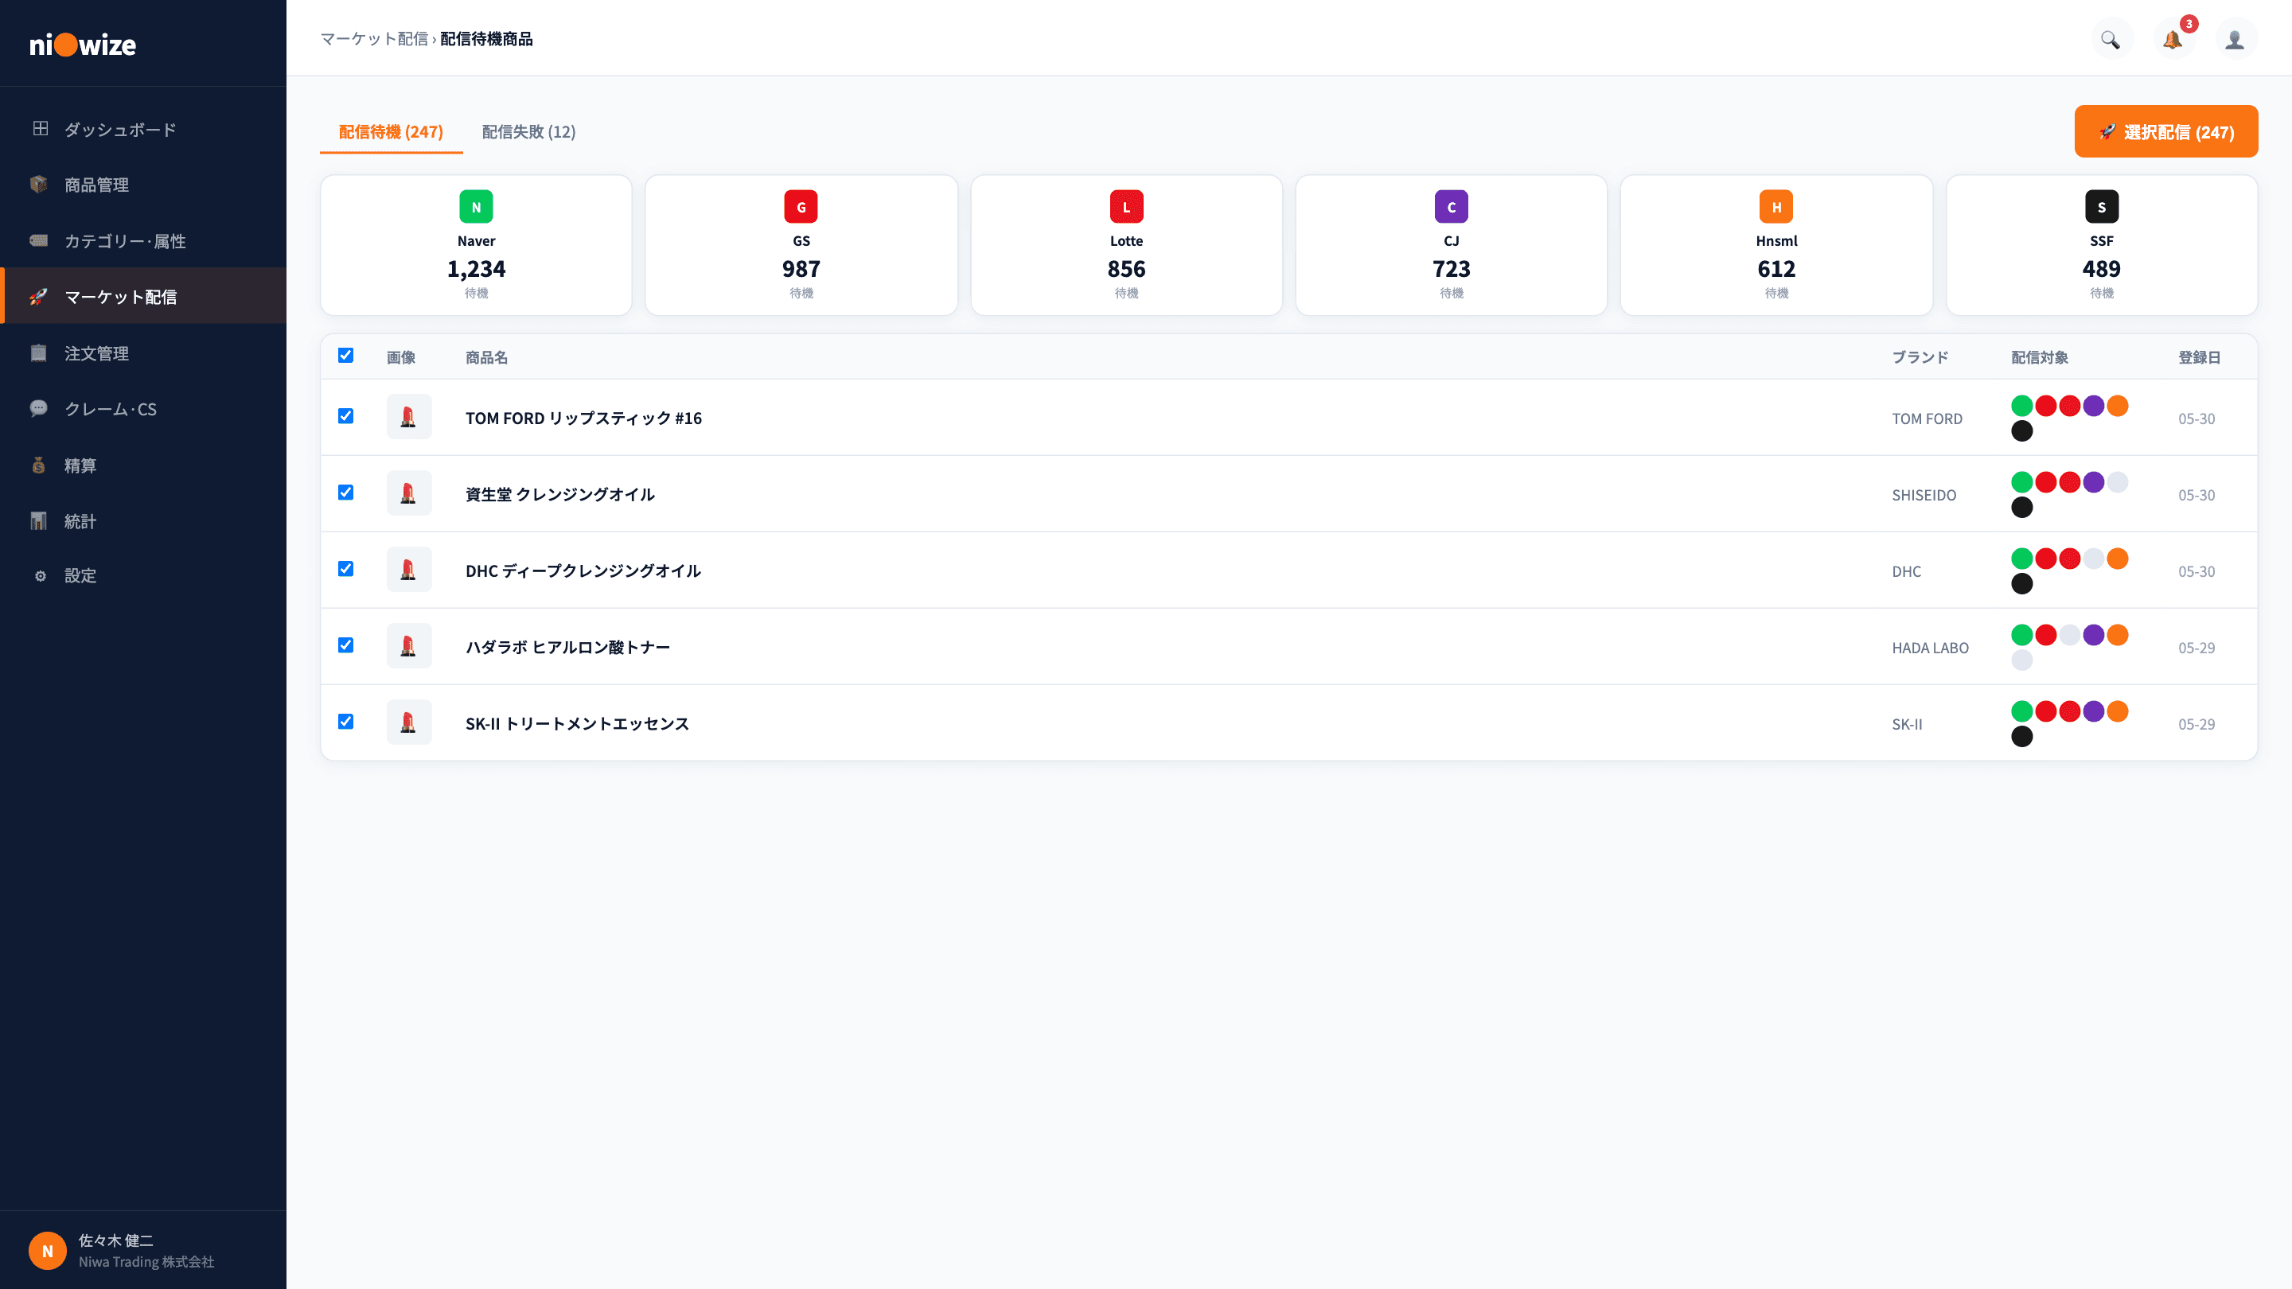Click the purple C CJ marketplace icon
Image resolution: width=2292 pixels, height=1289 pixels.
(1451, 206)
